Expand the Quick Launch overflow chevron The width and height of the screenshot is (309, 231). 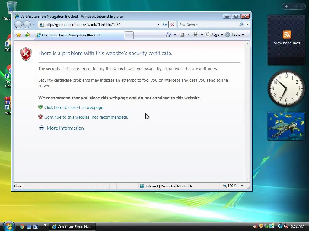[45, 225]
